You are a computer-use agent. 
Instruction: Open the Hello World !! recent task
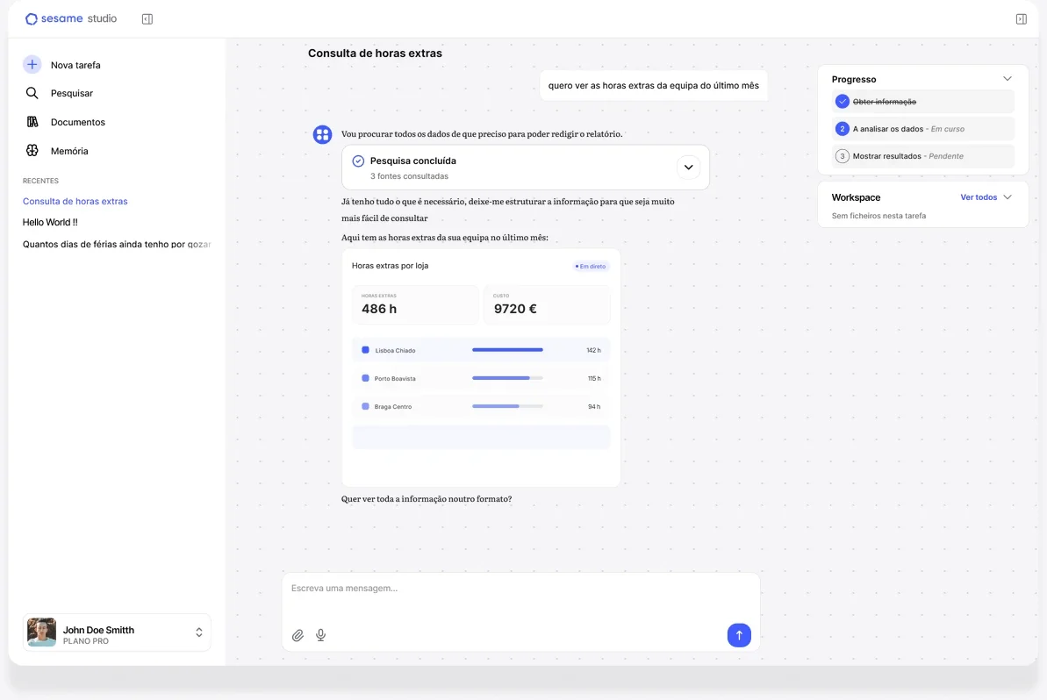click(x=50, y=222)
